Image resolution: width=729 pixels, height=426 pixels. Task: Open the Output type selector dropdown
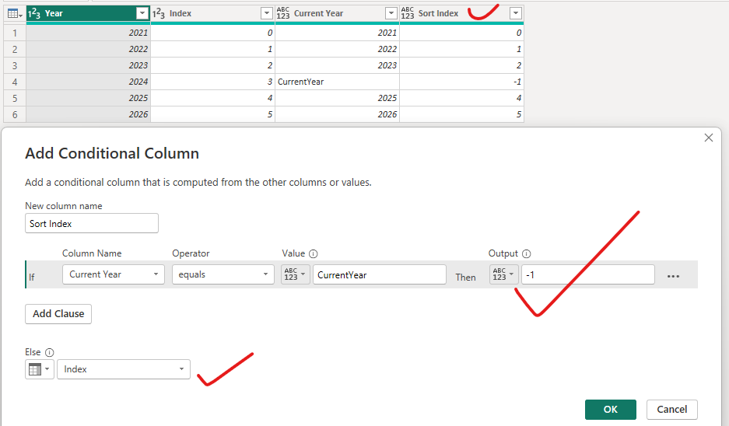(503, 274)
